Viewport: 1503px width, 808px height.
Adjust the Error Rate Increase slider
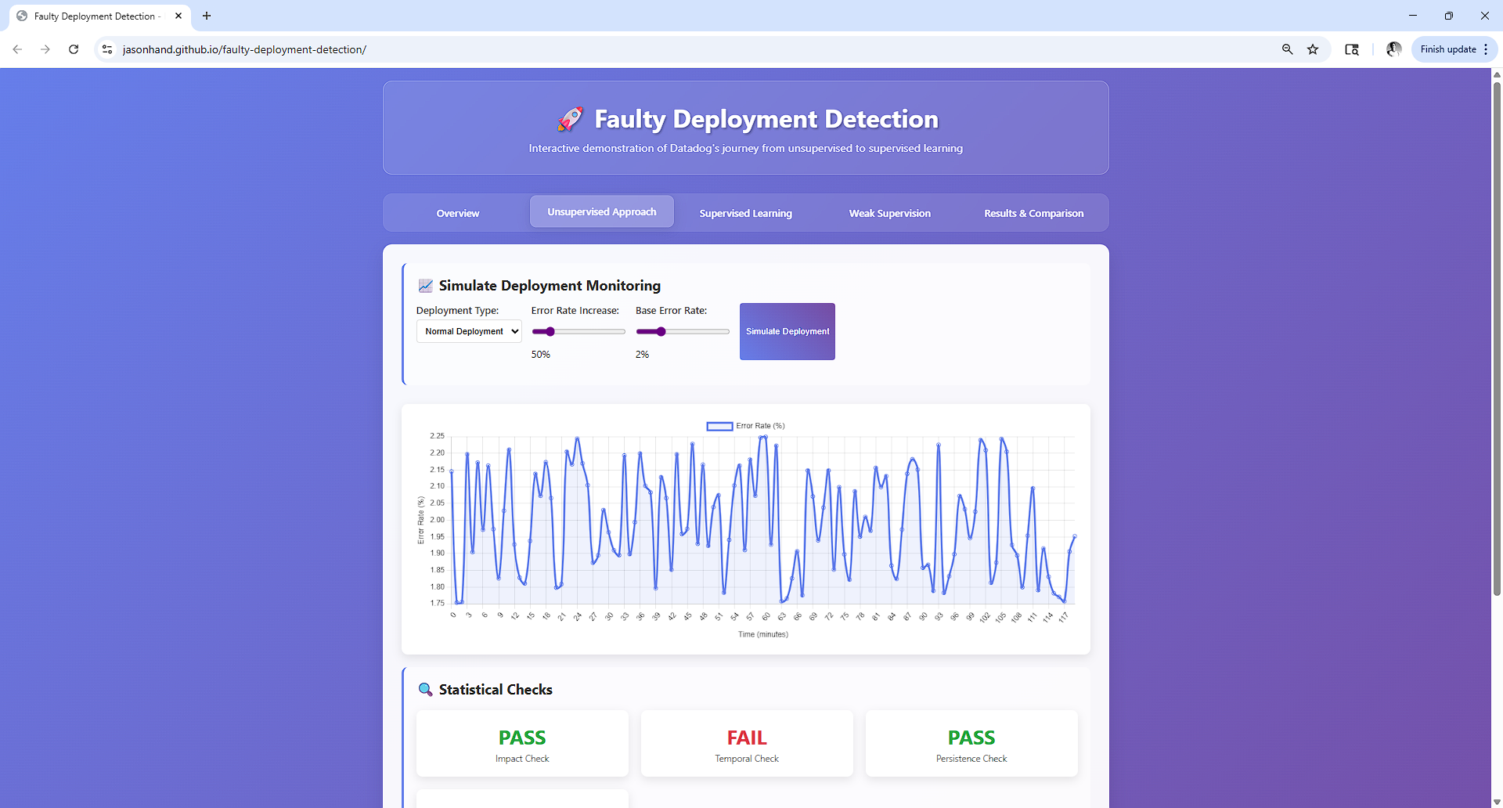(x=578, y=332)
